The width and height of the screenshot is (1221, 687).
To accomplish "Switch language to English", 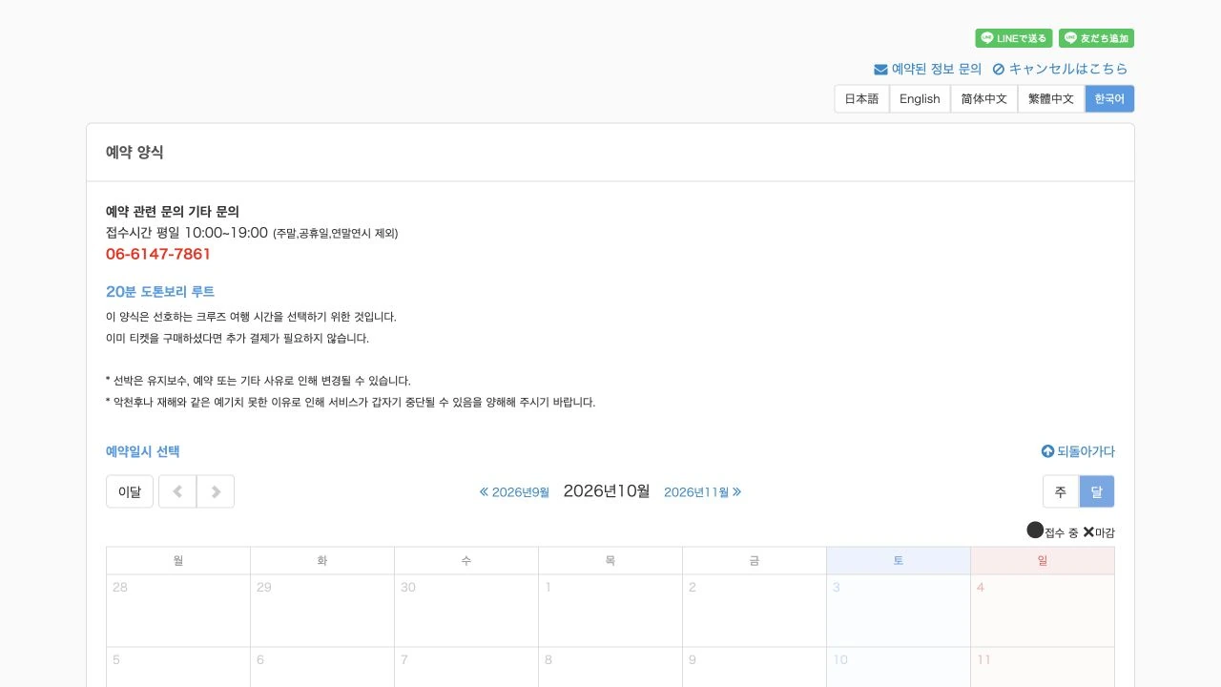I will [920, 99].
